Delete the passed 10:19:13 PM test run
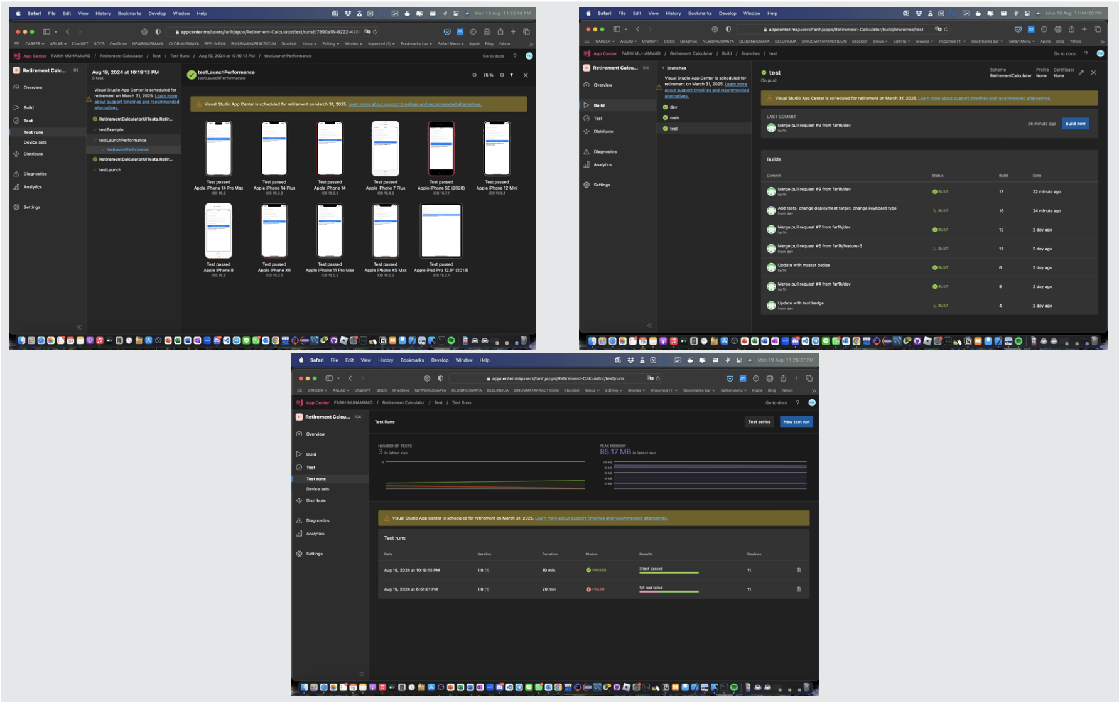The height and width of the screenshot is (703, 1119). (x=798, y=571)
